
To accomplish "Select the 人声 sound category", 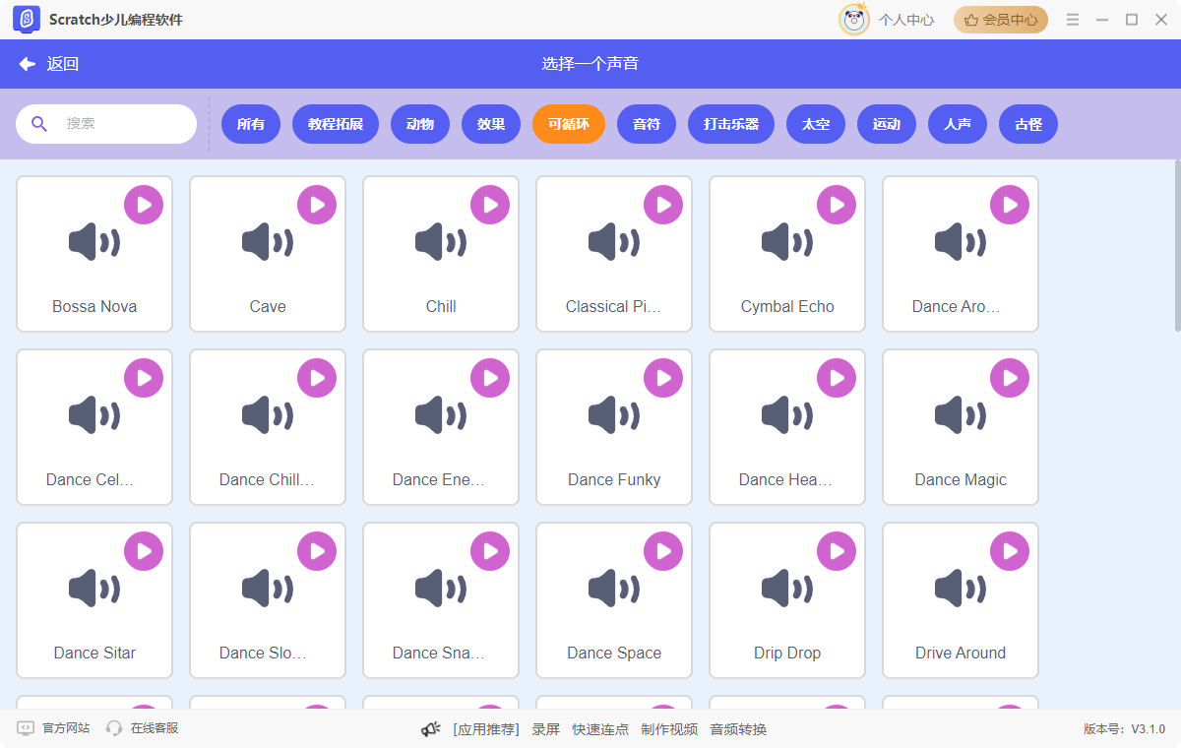I will pos(958,124).
